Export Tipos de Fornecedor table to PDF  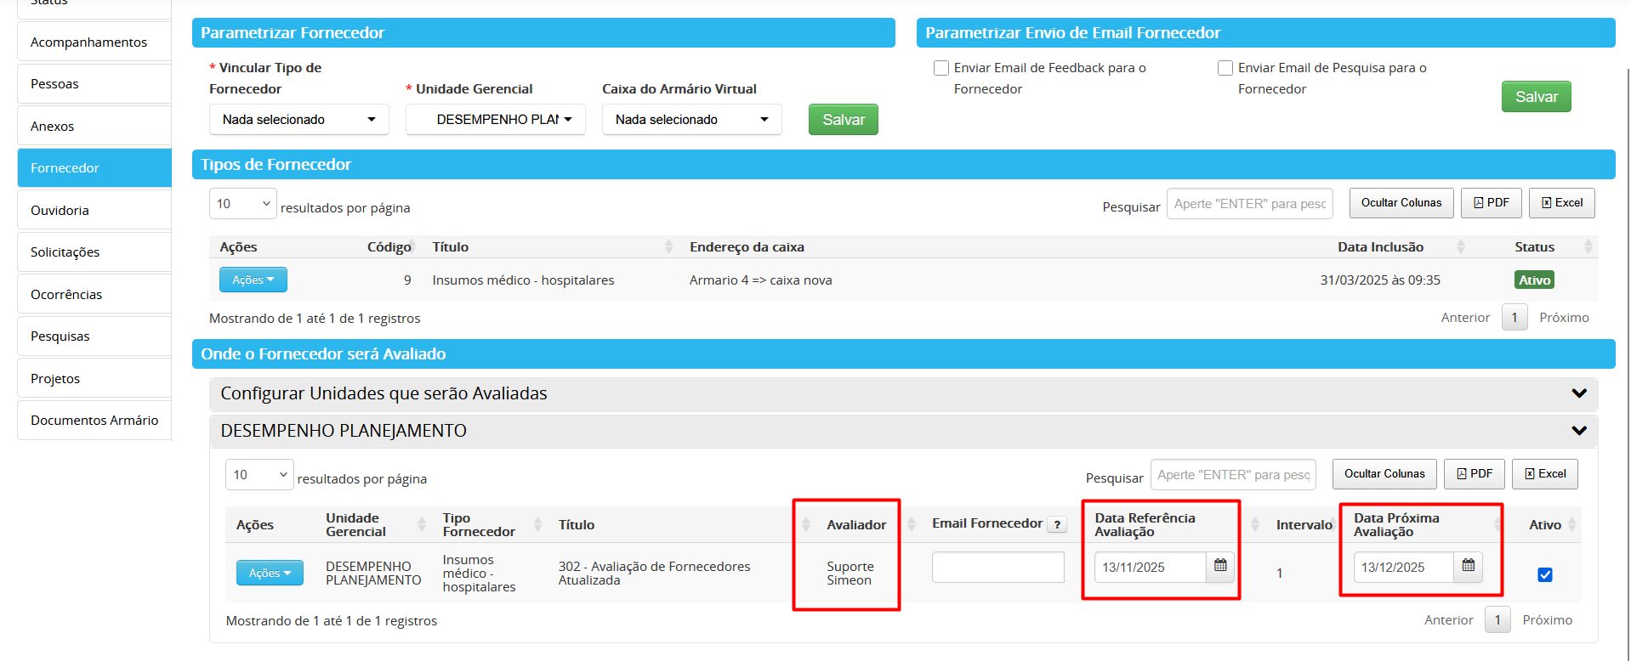1491,203
